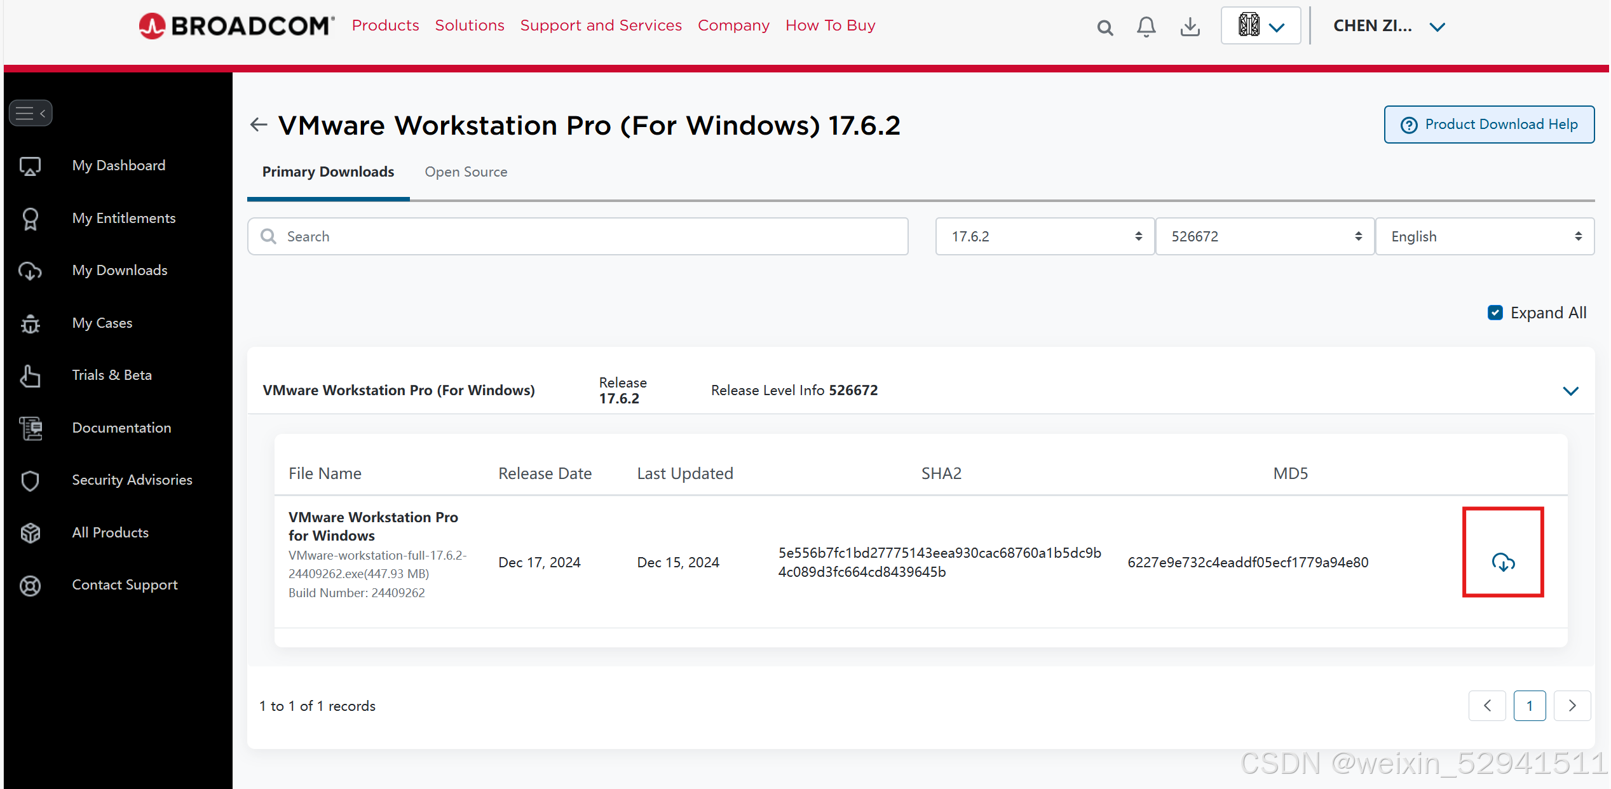Open the notifications bell icon
This screenshot has width=1611, height=789.
(x=1146, y=27)
